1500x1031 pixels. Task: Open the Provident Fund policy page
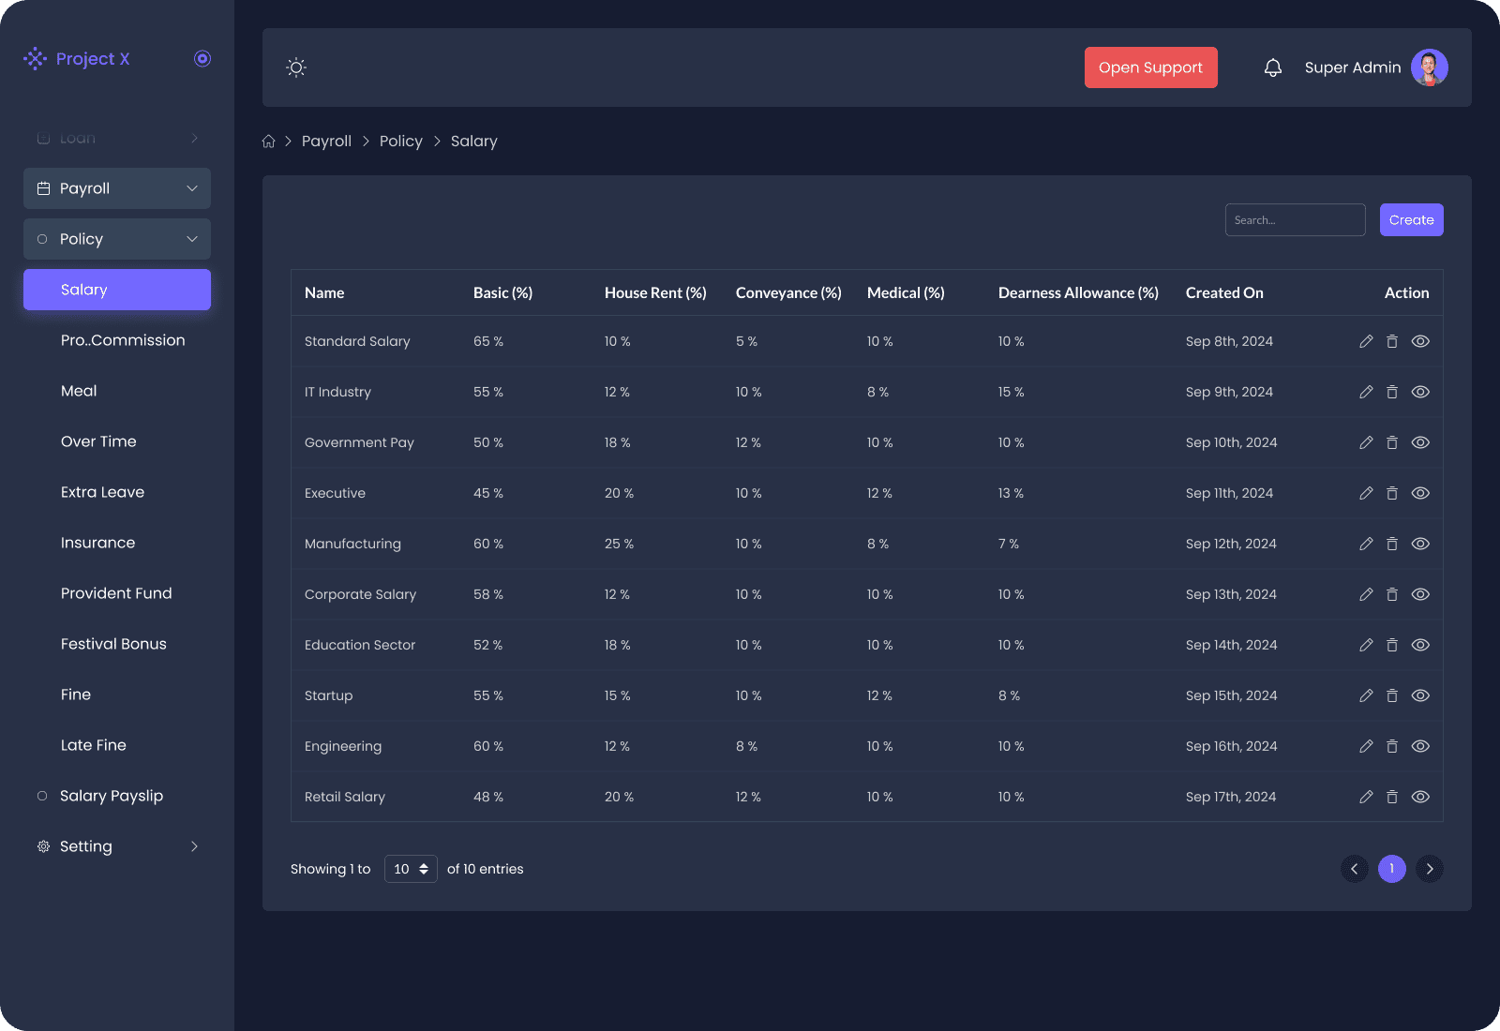[116, 593]
